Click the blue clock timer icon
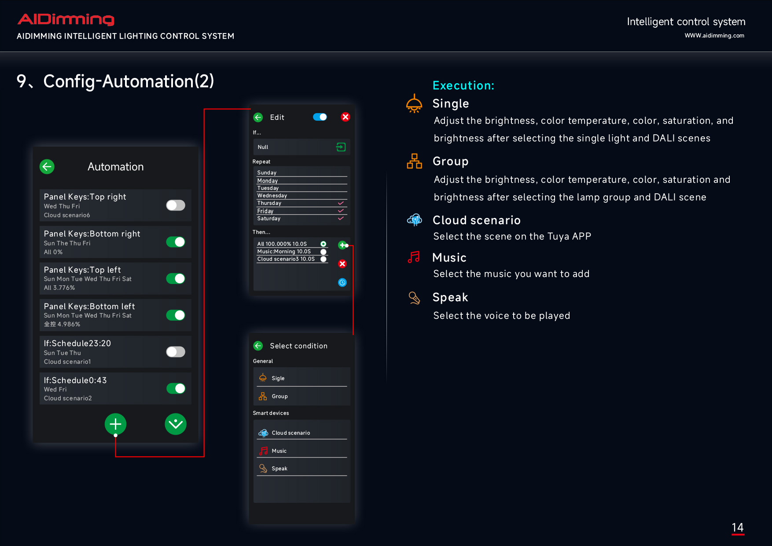This screenshot has height=546, width=772. pyautogui.click(x=342, y=283)
